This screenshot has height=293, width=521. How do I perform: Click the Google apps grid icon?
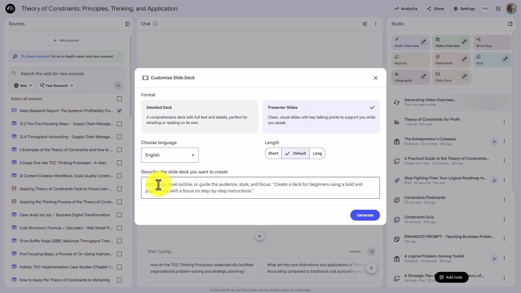(498, 9)
